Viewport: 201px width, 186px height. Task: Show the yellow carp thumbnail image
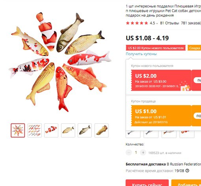(x=68, y=130)
